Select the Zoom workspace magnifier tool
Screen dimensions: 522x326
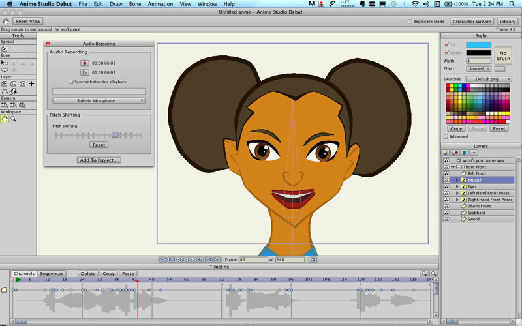point(13,119)
